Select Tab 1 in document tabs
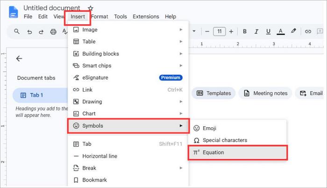Screen dimensions: 327x188 [x=40, y=95]
